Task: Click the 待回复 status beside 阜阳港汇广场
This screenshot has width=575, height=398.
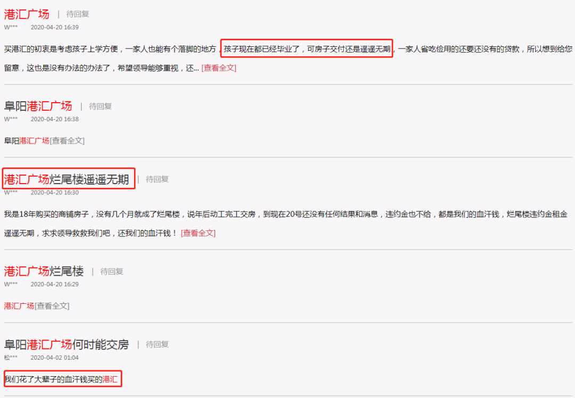Action: coord(100,106)
